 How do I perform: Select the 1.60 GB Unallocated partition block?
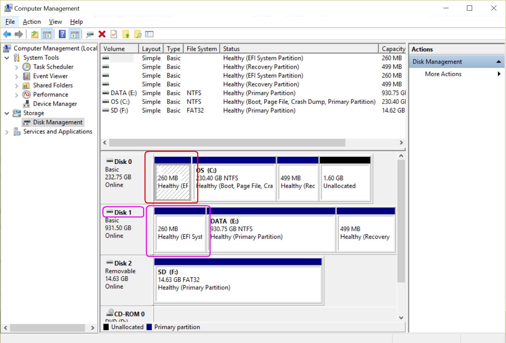pyautogui.click(x=345, y=182)
